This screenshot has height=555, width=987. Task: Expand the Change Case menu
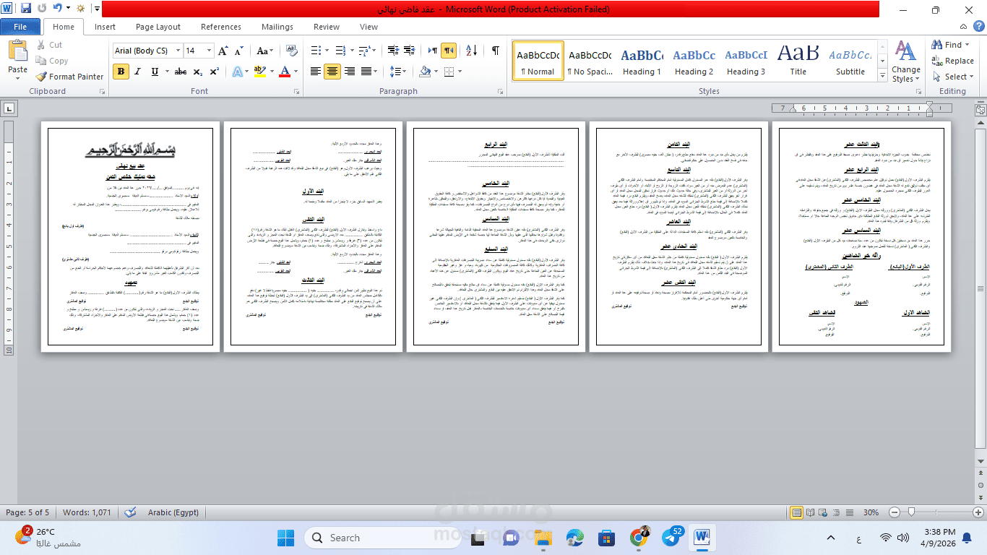tap(264, 51)
